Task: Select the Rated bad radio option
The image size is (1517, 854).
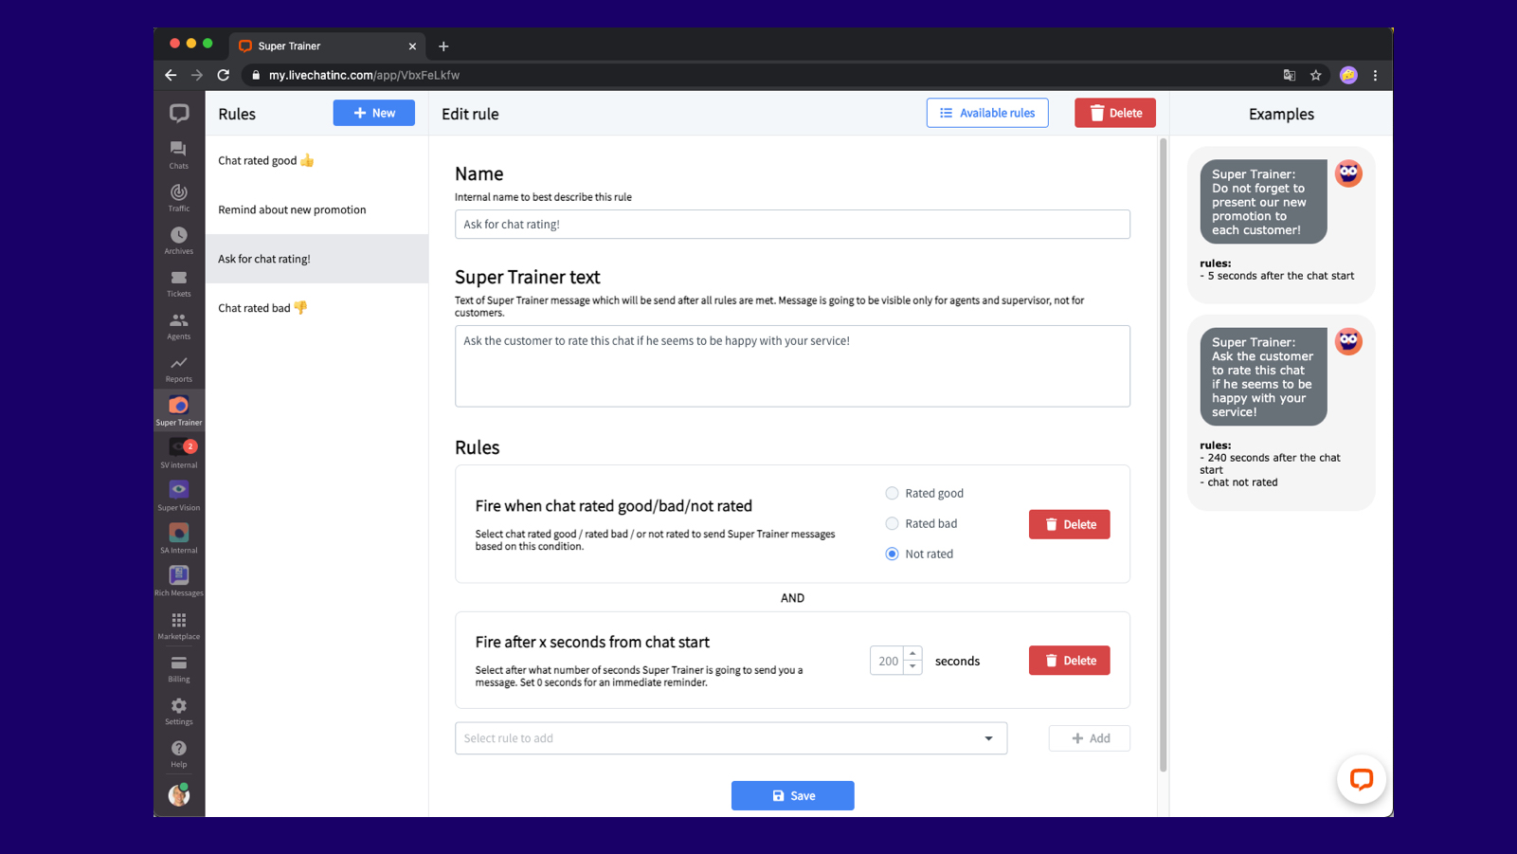Action: click(892, 523)
